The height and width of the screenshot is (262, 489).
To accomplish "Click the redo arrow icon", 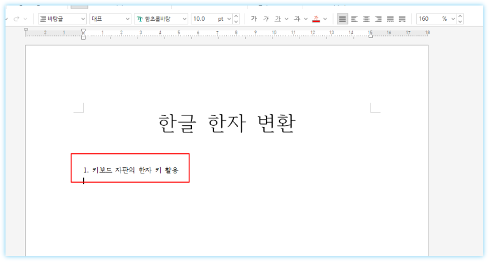I will [17, 19].
